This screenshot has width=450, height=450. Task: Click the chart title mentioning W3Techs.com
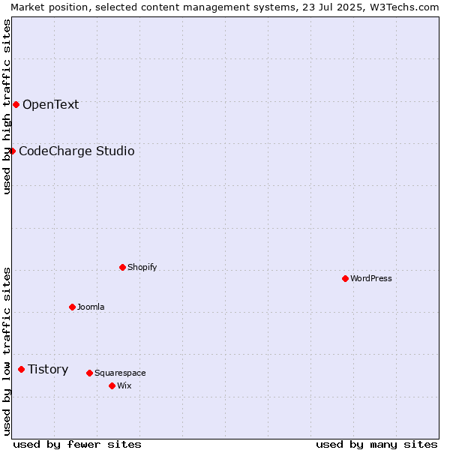click(225, 7)
